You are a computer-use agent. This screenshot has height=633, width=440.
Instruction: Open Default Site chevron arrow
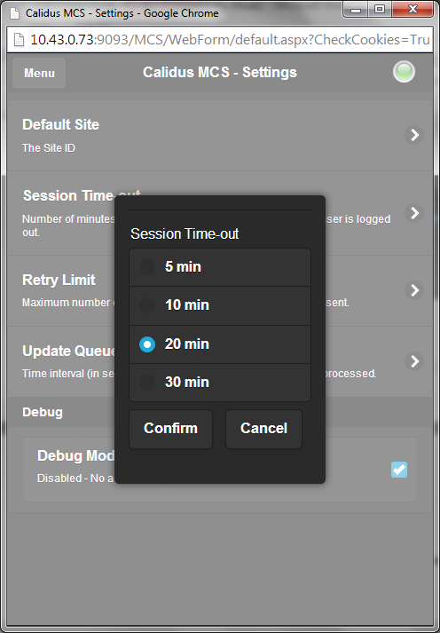[414, 135]
